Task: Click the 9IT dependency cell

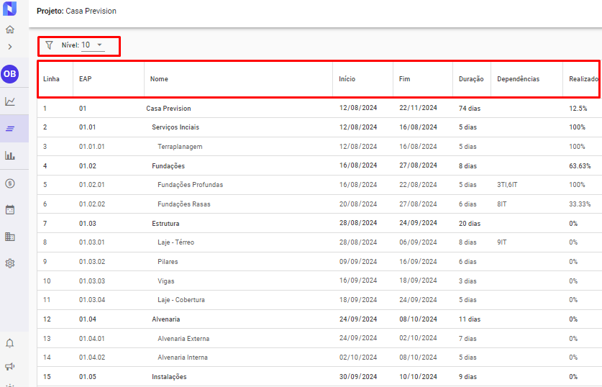Action: click(x=502, y=242)
